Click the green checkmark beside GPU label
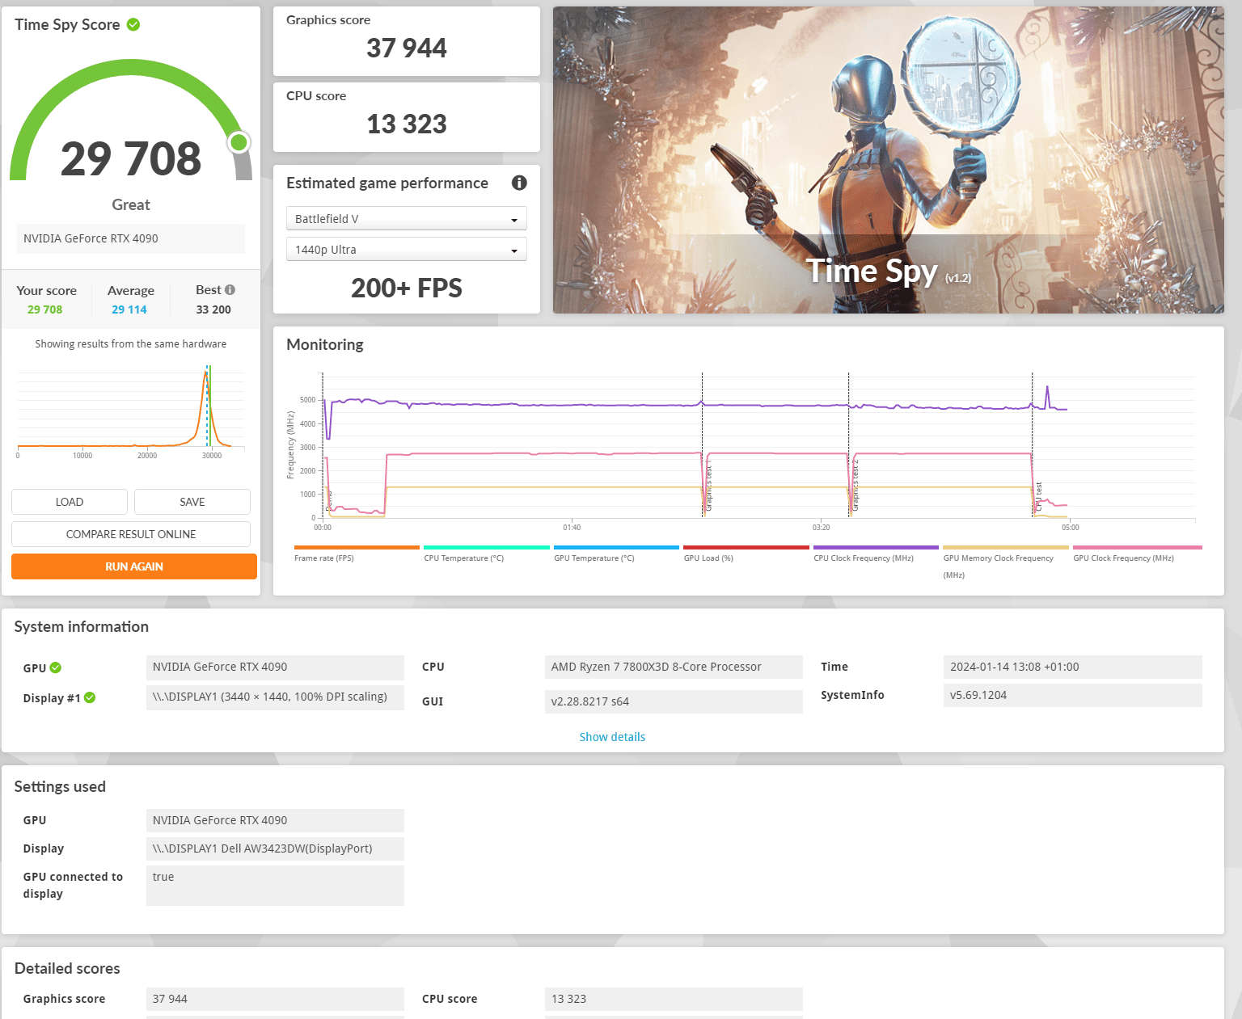Viewport: 1242px width, 1019px height. 56,667
